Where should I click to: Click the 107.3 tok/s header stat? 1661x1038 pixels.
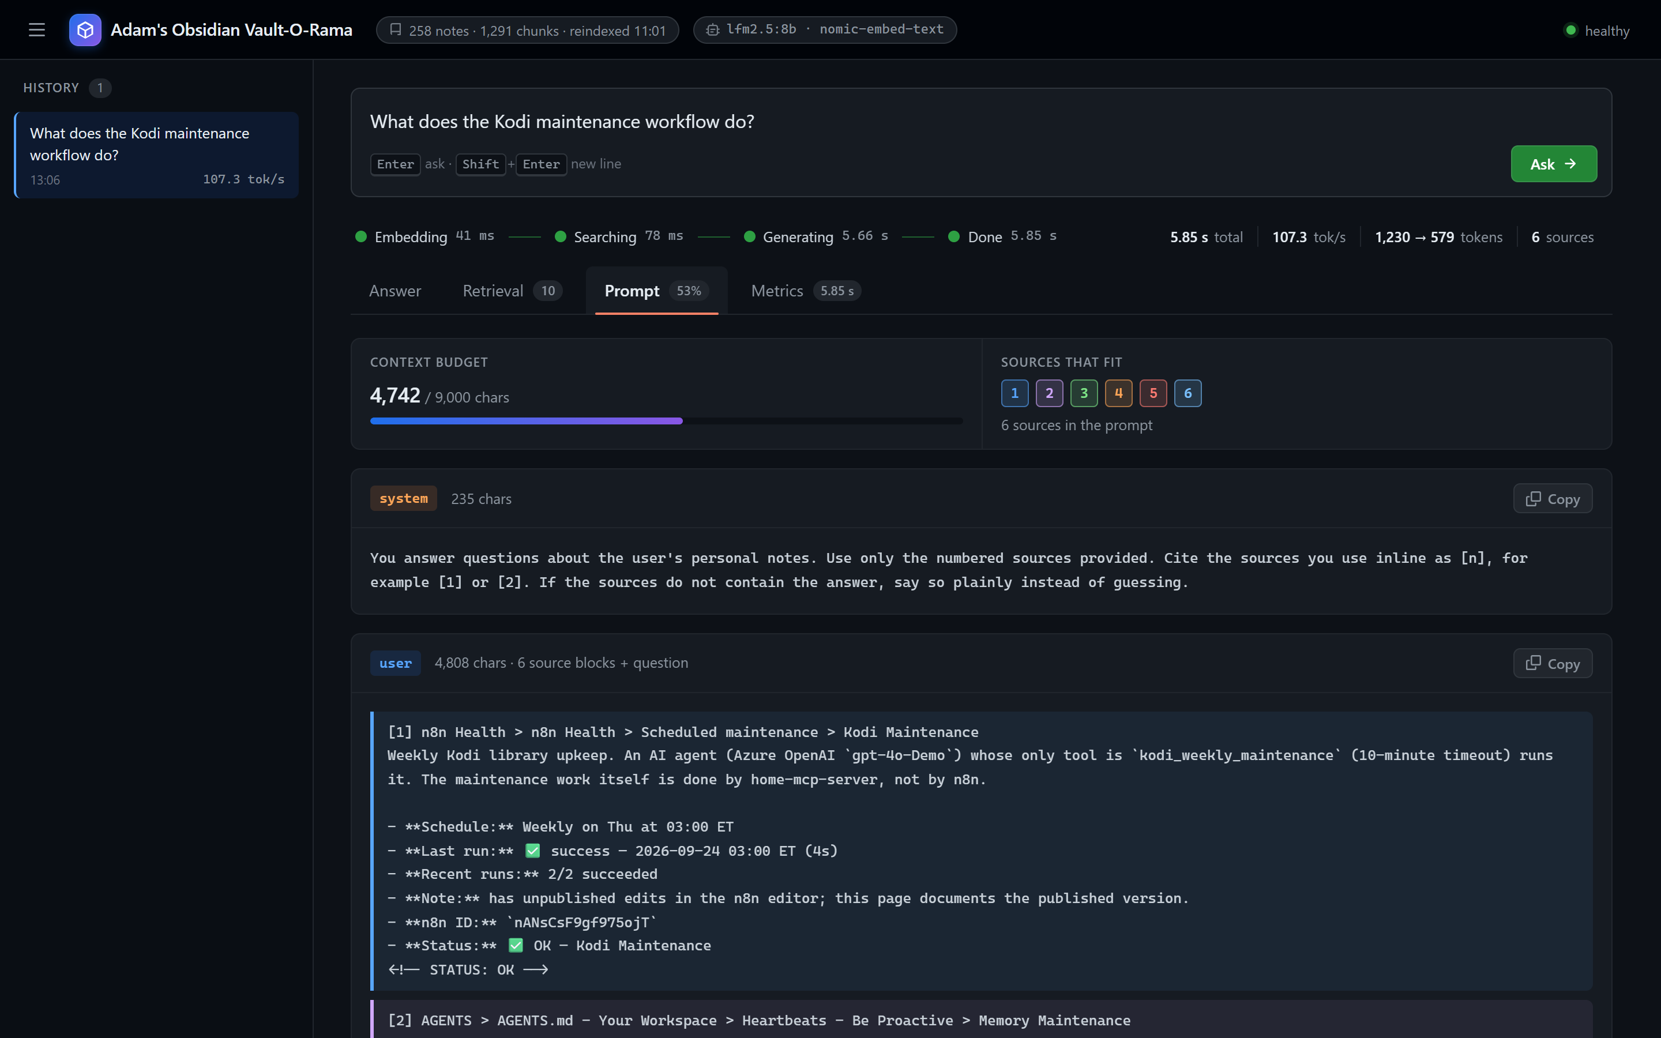click(x=1308, y=237)
